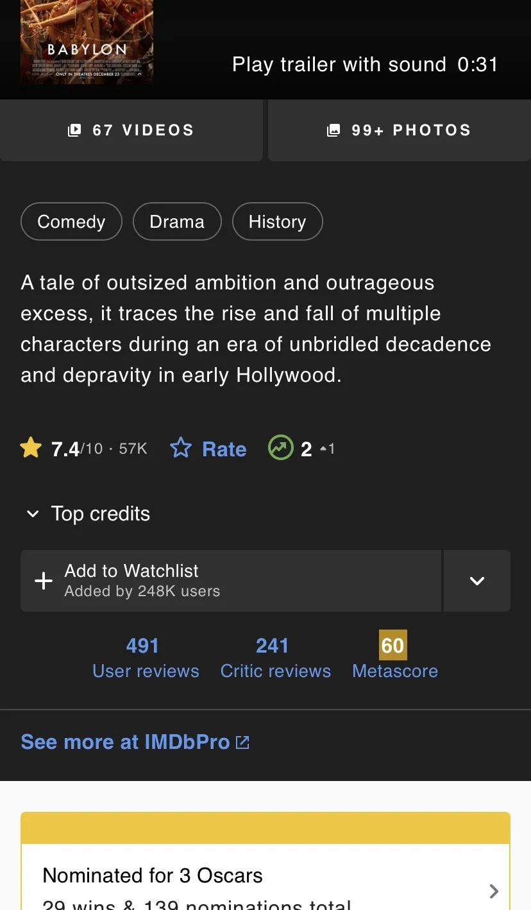Open the 67 Videos gallery icon
Image resolution: width=531 pixels, height=910 pixels.
pyautogui.click(x=75, y=130)
